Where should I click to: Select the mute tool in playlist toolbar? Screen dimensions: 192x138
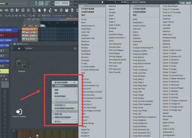click(16, 16)
